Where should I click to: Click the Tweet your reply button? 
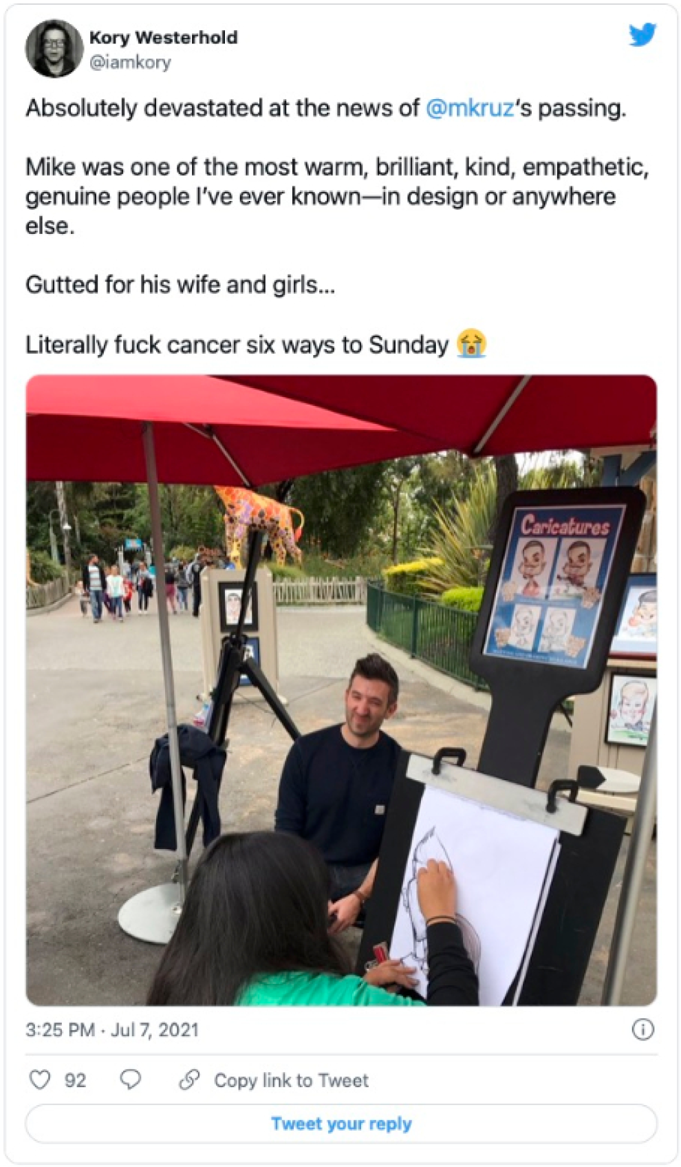click(x=341, y=1124)
